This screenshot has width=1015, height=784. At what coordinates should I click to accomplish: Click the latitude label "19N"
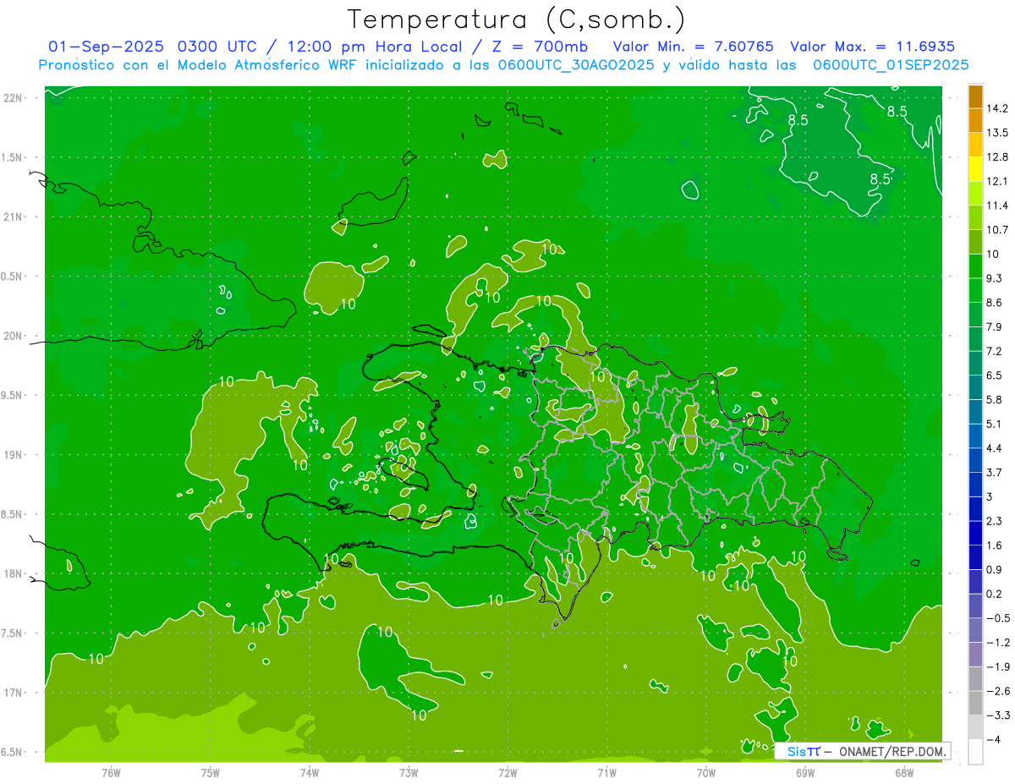click(14, 455)
